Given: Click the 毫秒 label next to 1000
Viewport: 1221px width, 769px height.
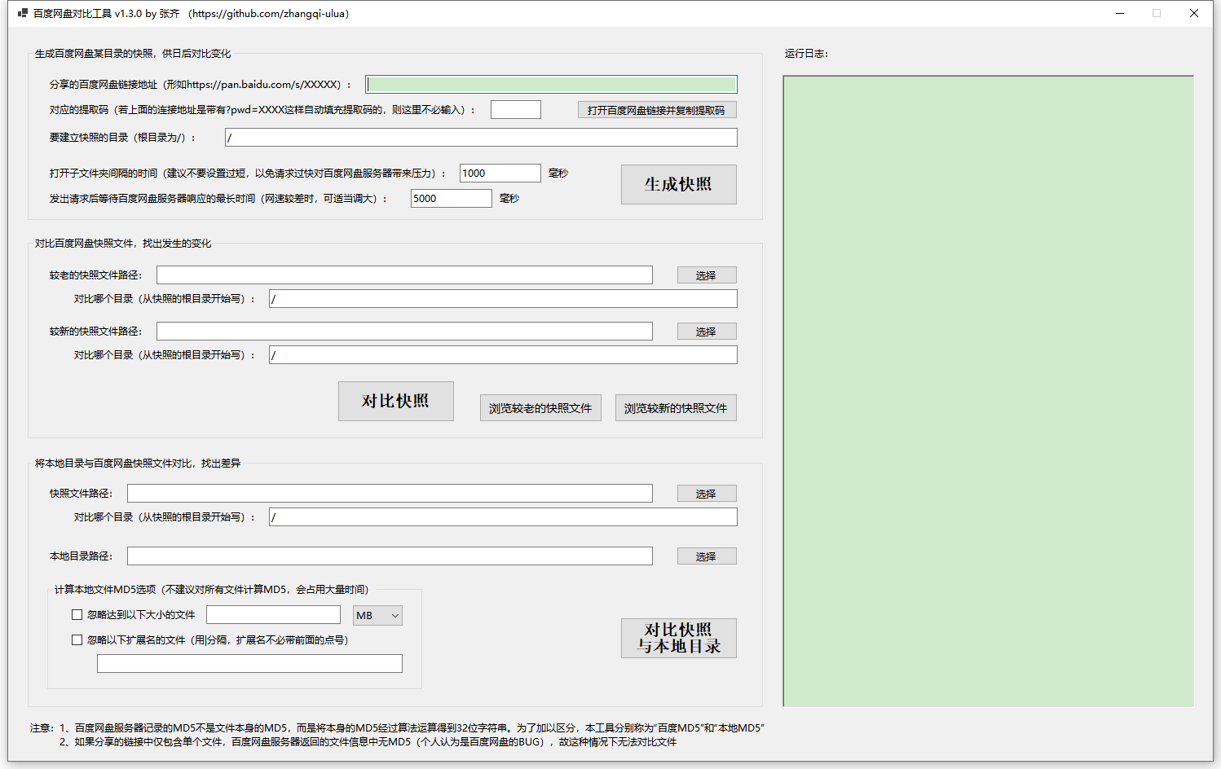Looking at the screenshot, I should click(x=558, y=174).
